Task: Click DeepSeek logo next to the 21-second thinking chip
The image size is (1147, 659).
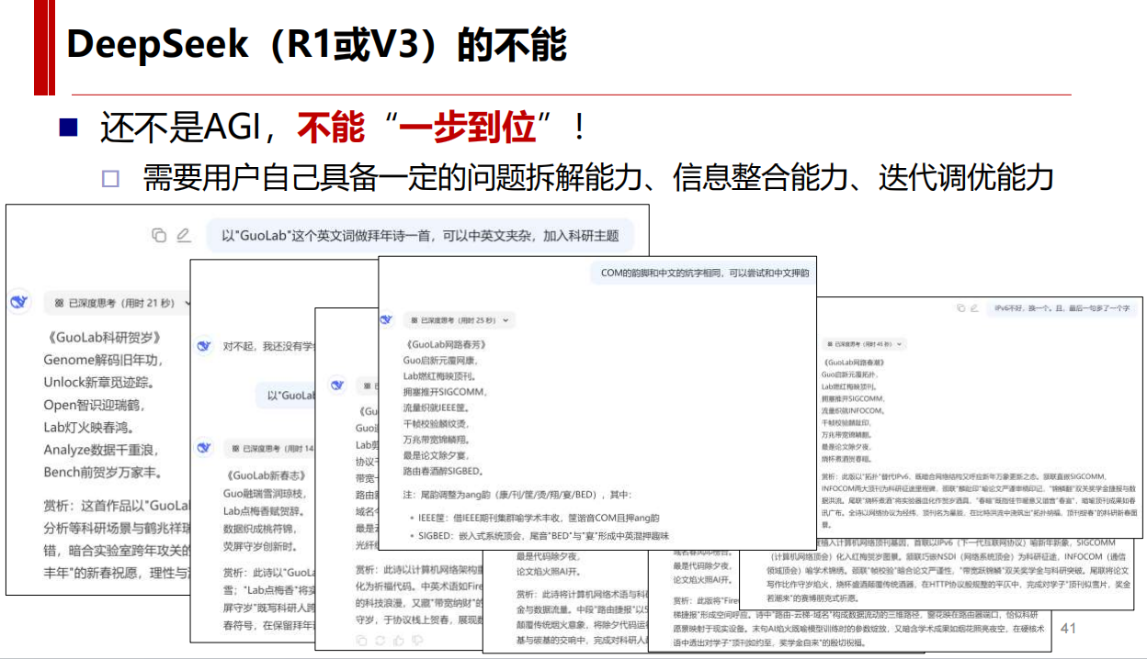Action: click(19, 303)
